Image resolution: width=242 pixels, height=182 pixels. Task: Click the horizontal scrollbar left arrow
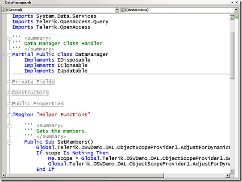[x=4, y=175]
